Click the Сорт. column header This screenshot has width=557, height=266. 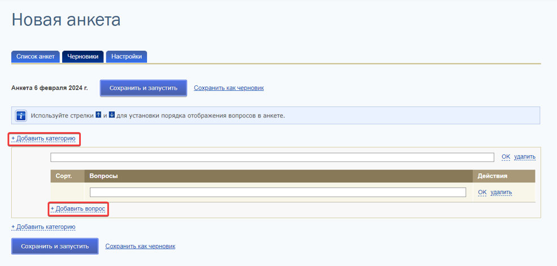tap(67, 176)
